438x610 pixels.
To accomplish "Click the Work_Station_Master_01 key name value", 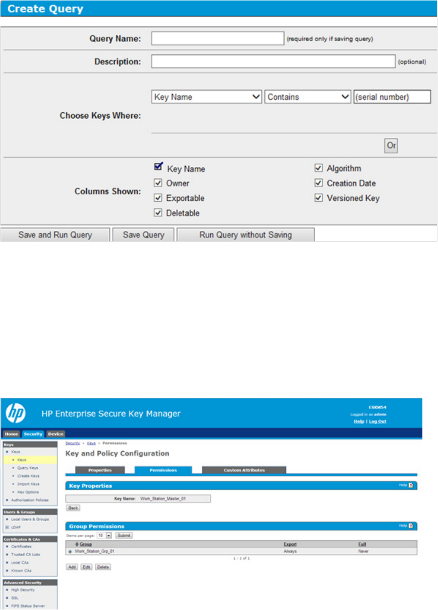I will 164,499.
